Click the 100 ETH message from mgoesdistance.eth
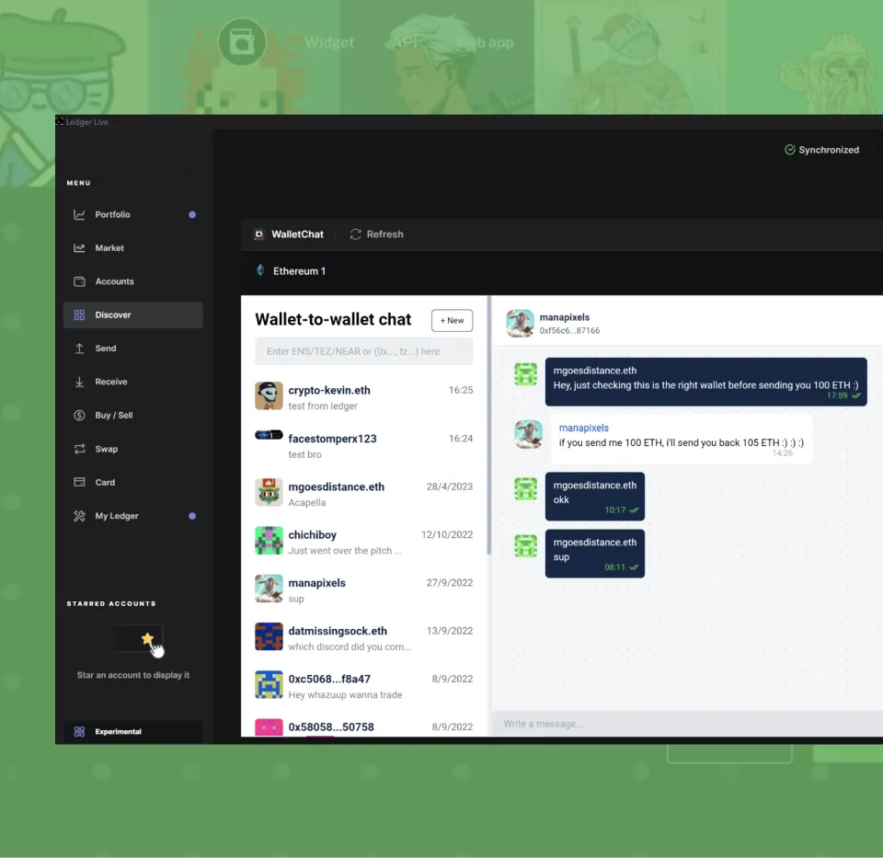Image resolution: width=883 pixels, height=858 pixels. pos(705,382)
